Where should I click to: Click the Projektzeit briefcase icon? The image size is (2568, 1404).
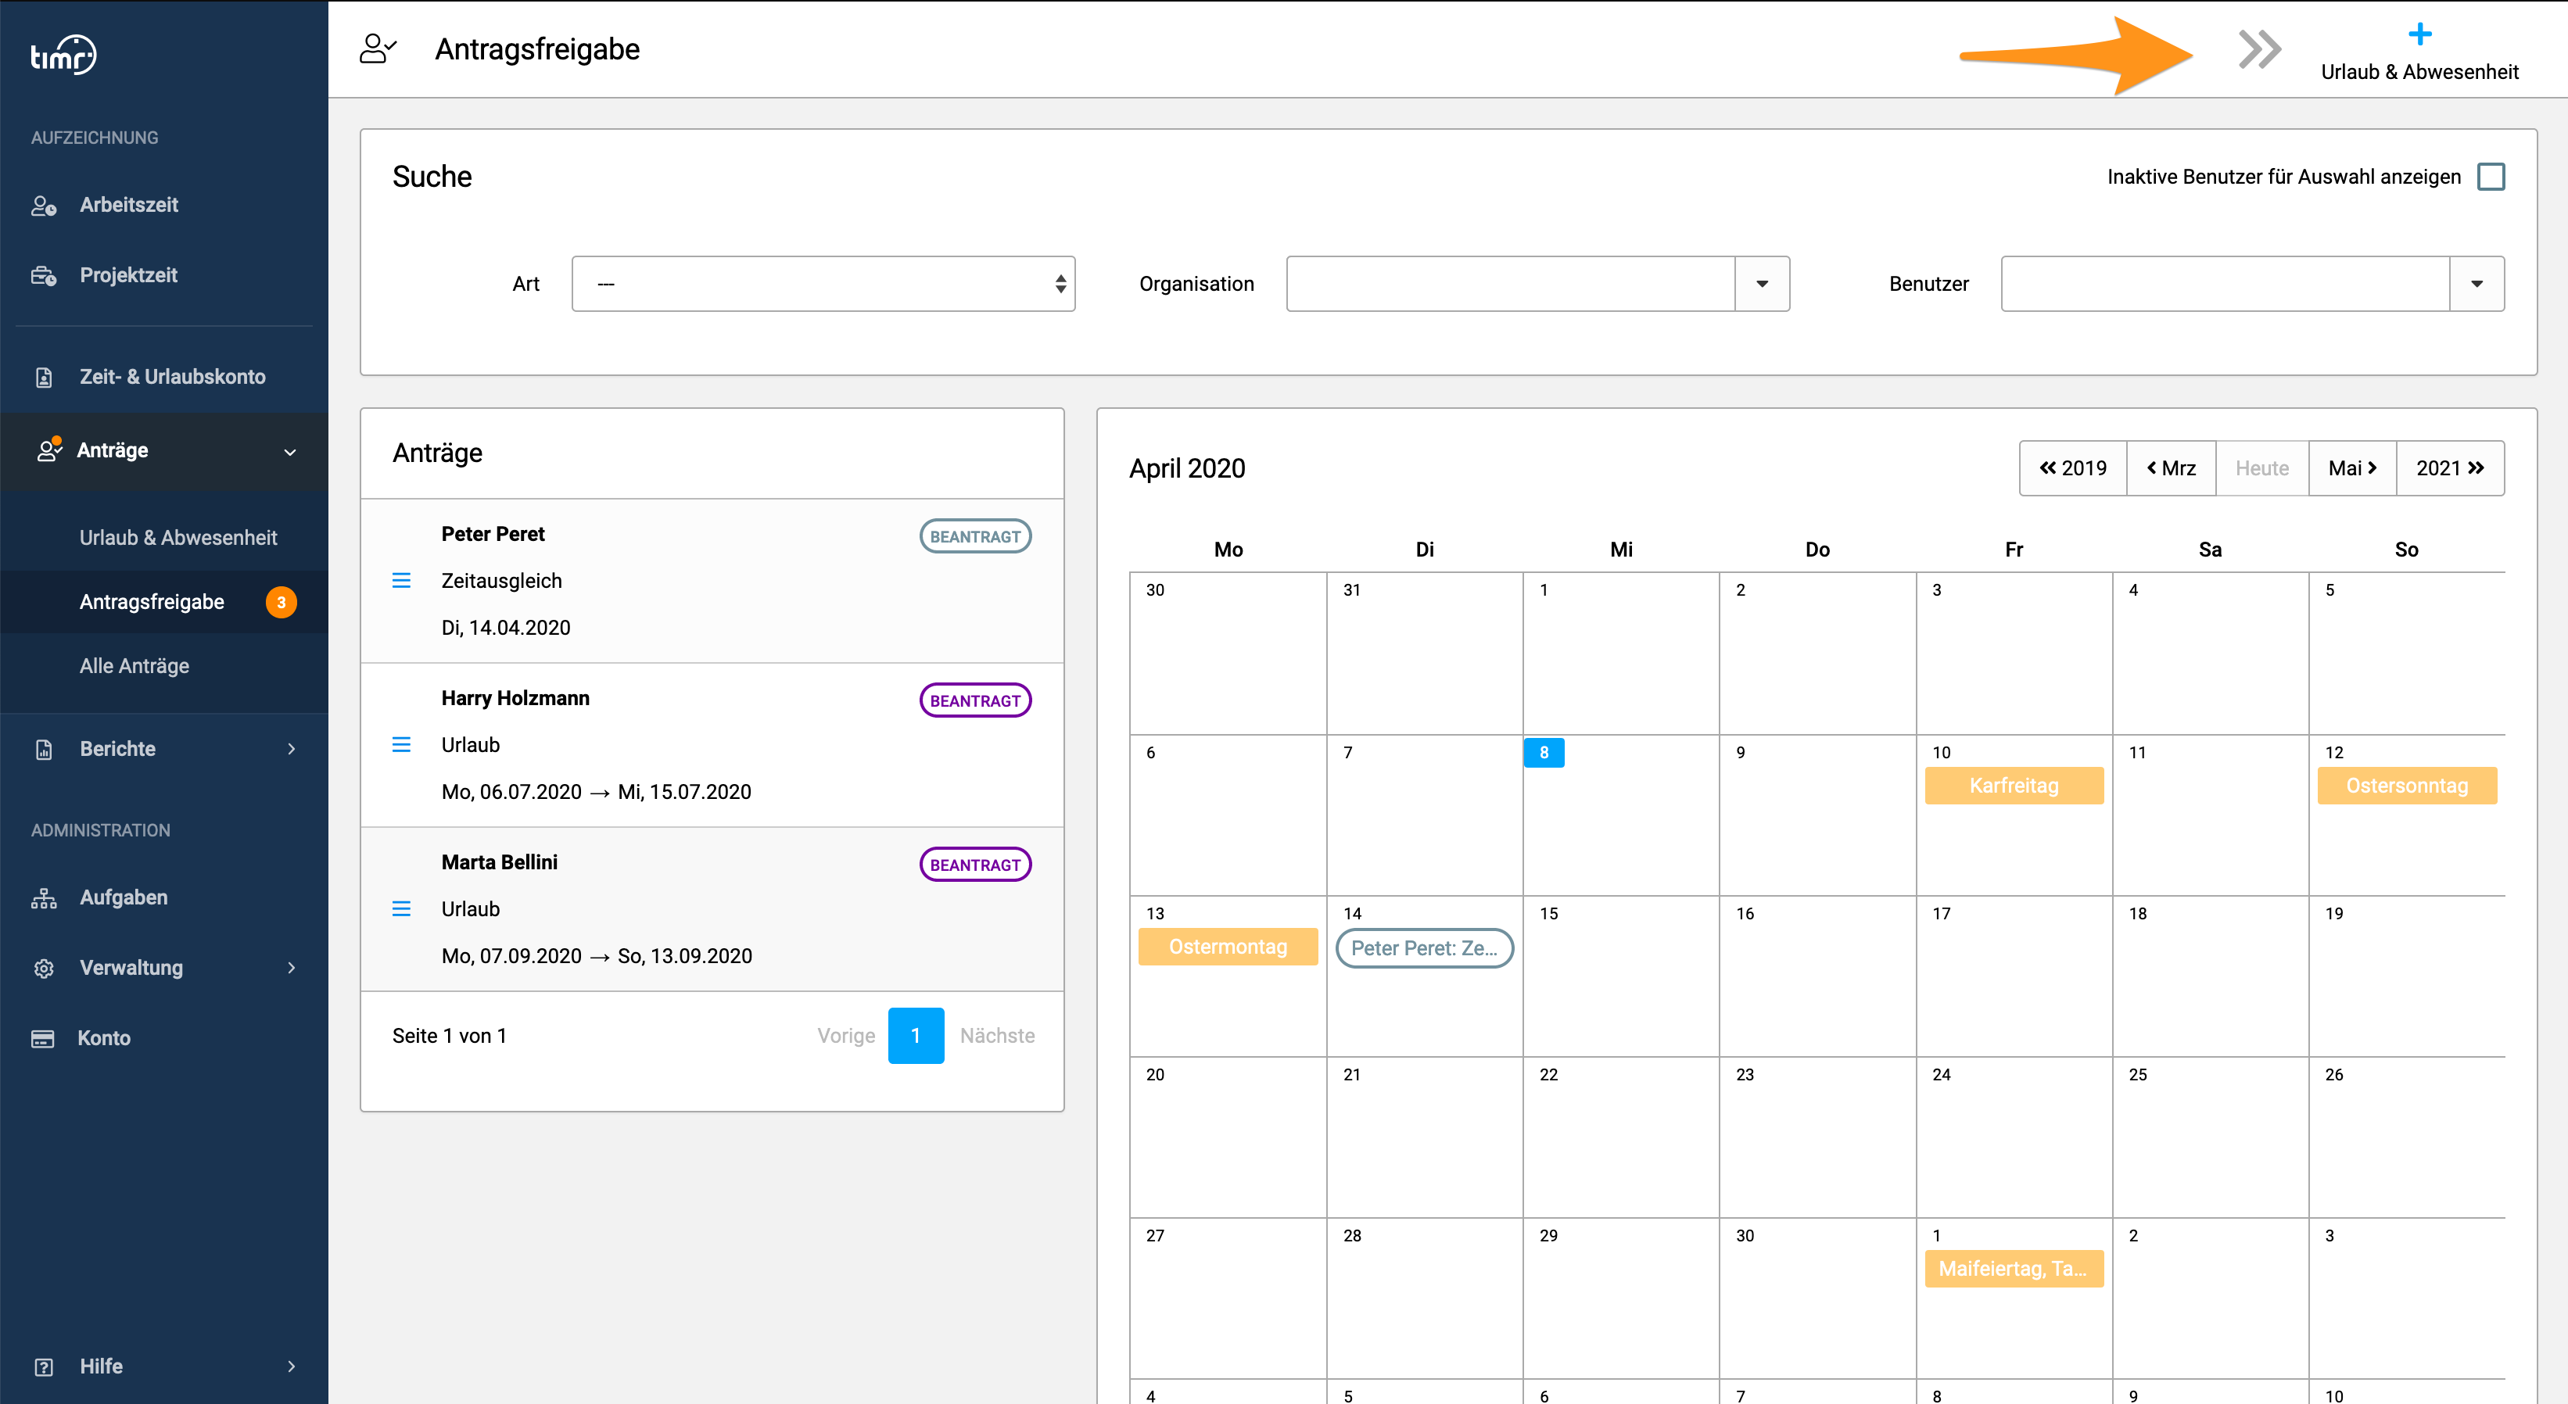pos(44,275)
